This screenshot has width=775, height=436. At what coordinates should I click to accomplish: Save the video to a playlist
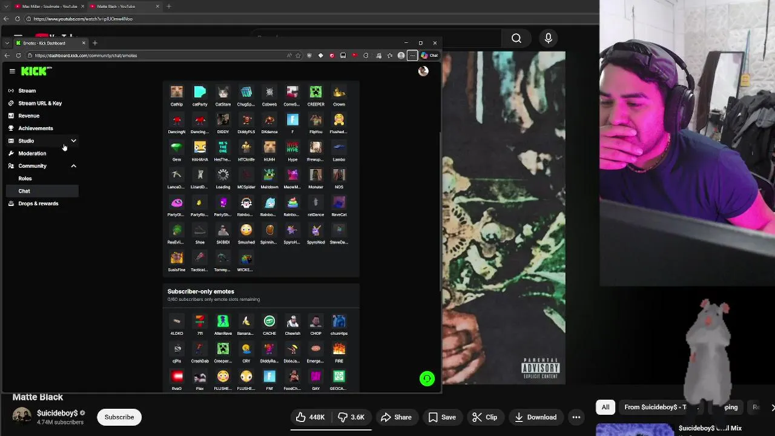point(442,417)
